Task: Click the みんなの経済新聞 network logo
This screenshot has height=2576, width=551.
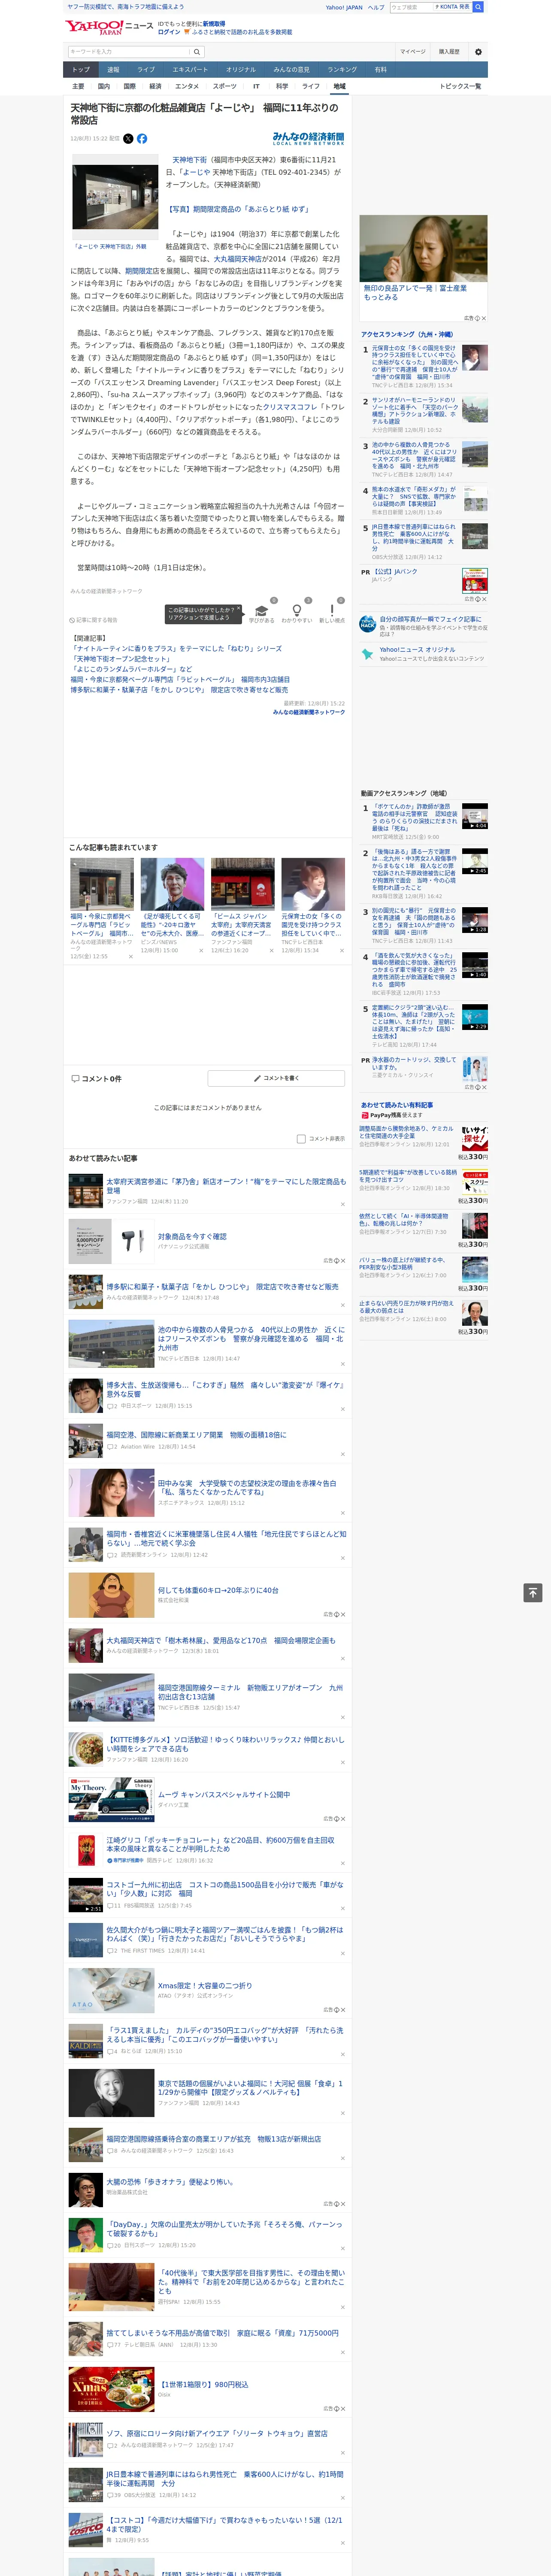Action: point(308,139)
